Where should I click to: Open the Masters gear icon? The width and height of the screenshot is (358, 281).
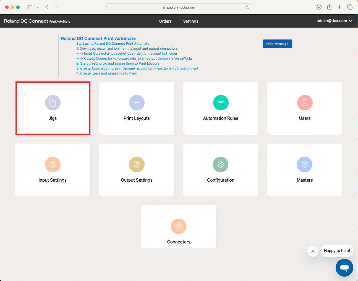click(x=305, y=165)
